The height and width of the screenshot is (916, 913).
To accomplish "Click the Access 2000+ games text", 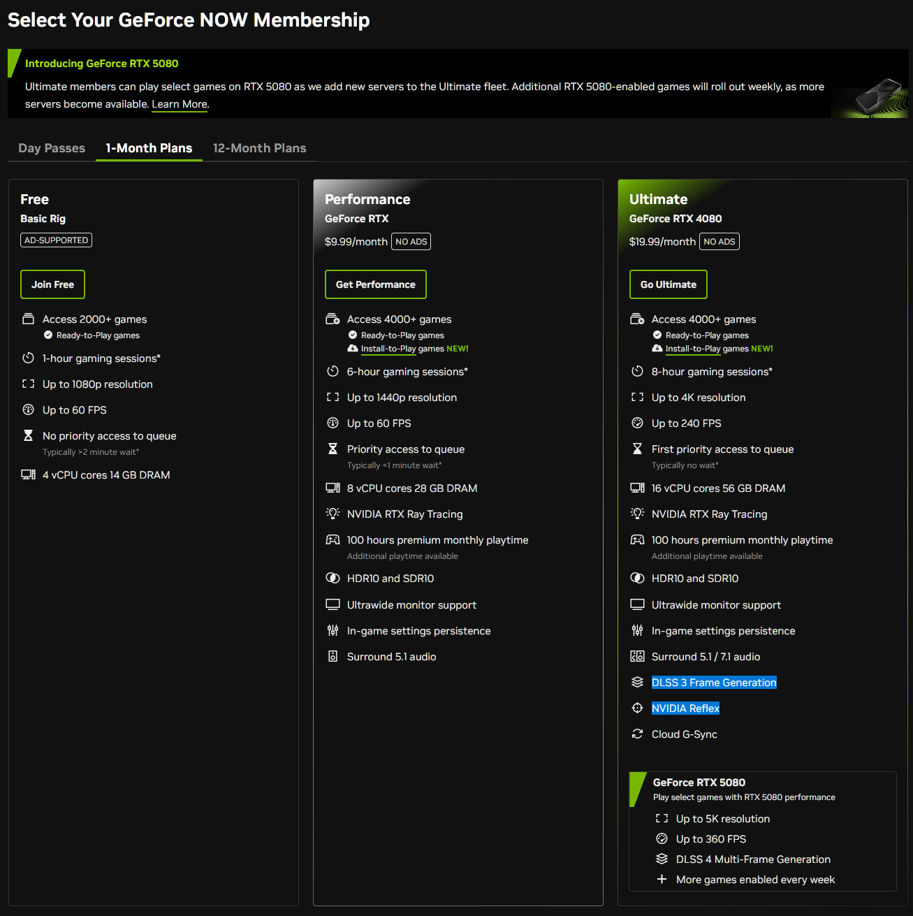I will point(95,319).
